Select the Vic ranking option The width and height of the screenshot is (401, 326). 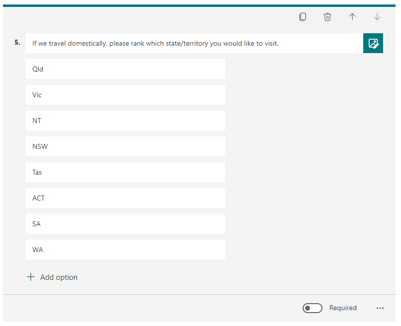[125, 95]
